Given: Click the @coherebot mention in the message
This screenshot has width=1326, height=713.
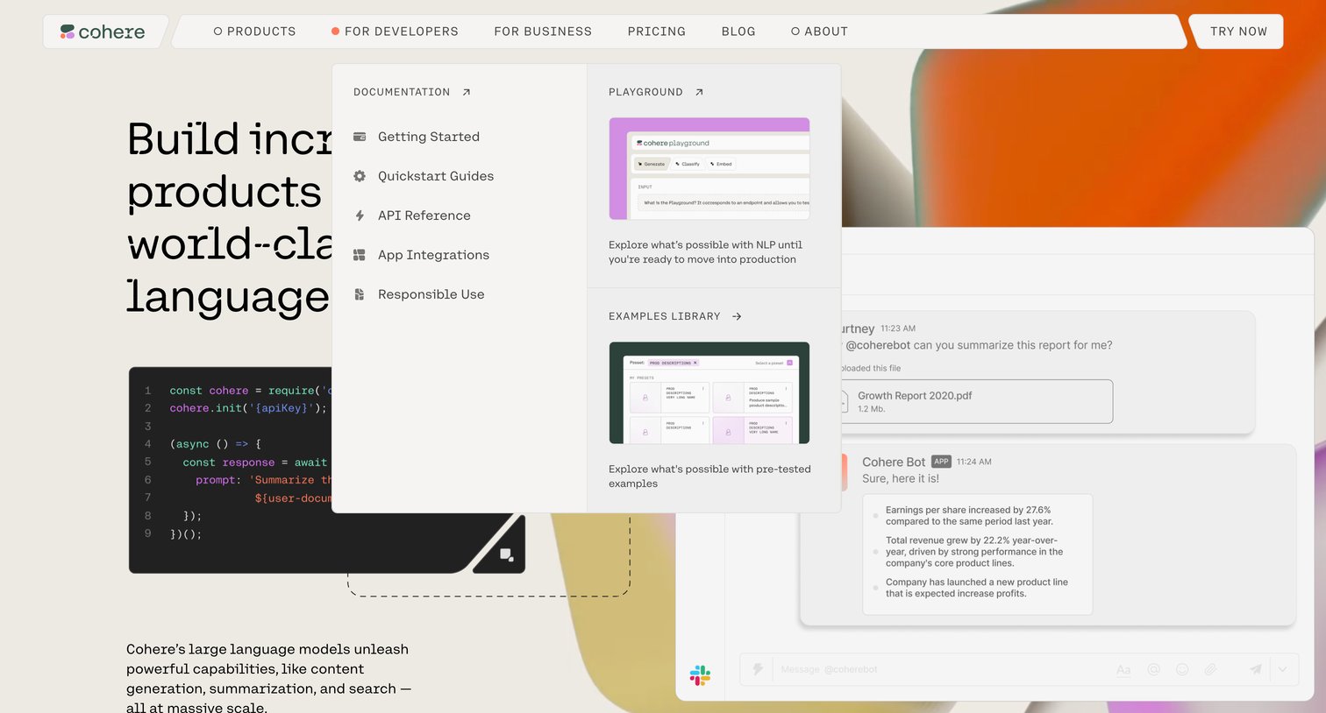Looking at the screenshot, I should (878, 345).
